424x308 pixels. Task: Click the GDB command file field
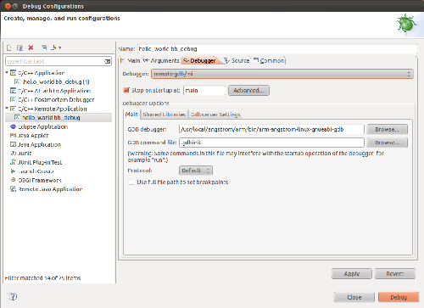(x=271, y=143)
